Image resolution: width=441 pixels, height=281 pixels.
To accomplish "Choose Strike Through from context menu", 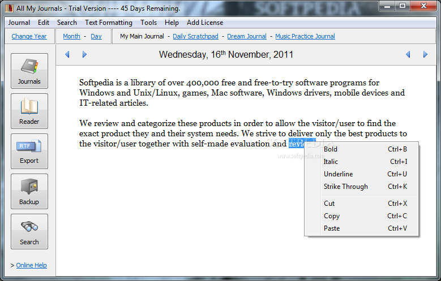I will [362, 187].
